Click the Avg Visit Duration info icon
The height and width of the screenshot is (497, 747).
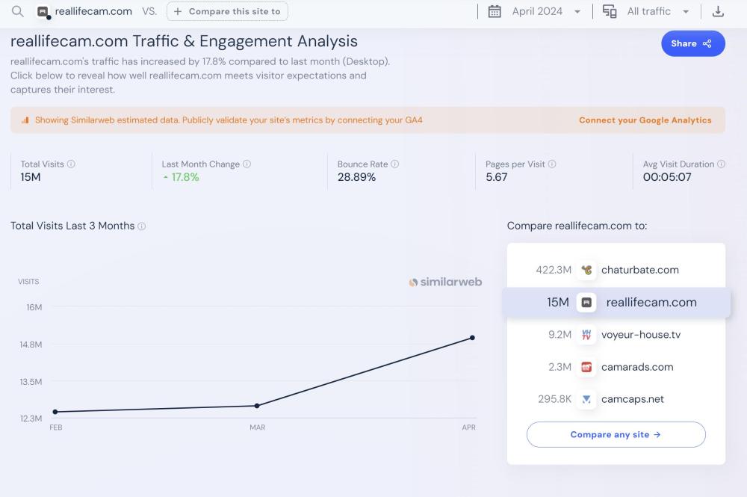point(722,164)
